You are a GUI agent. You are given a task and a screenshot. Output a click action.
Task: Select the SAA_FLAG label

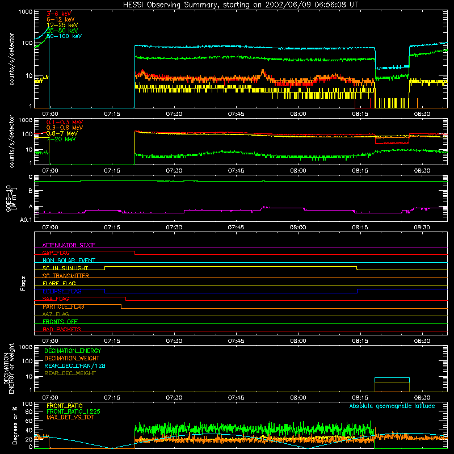click(56, 299)
